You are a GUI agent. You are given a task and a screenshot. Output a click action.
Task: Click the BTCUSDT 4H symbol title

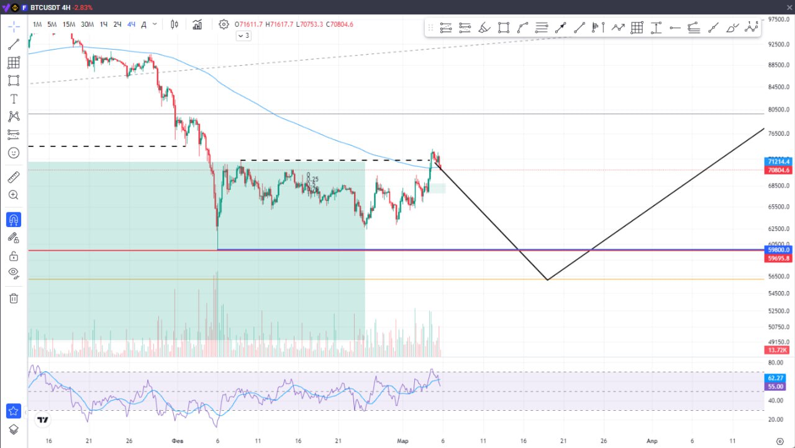[50, 7]
